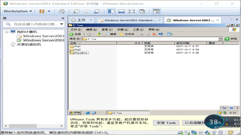Close the 主页 tab
This screenshot has height=135, width=241.
click(x=91, y=20)
